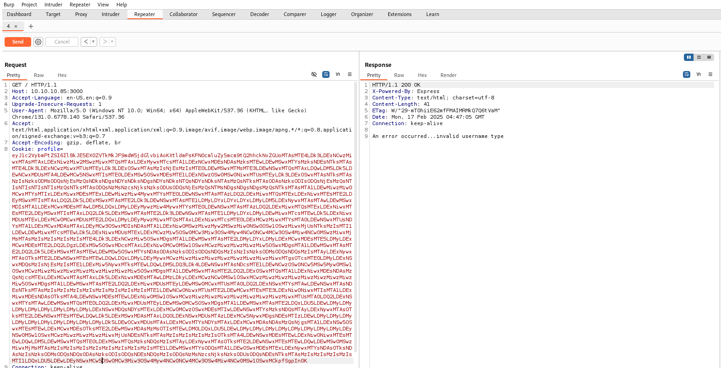The width and height of the screenshot is (721, 368).
Task: Toggle line wrap in the request editor
Action: [326, 74]
